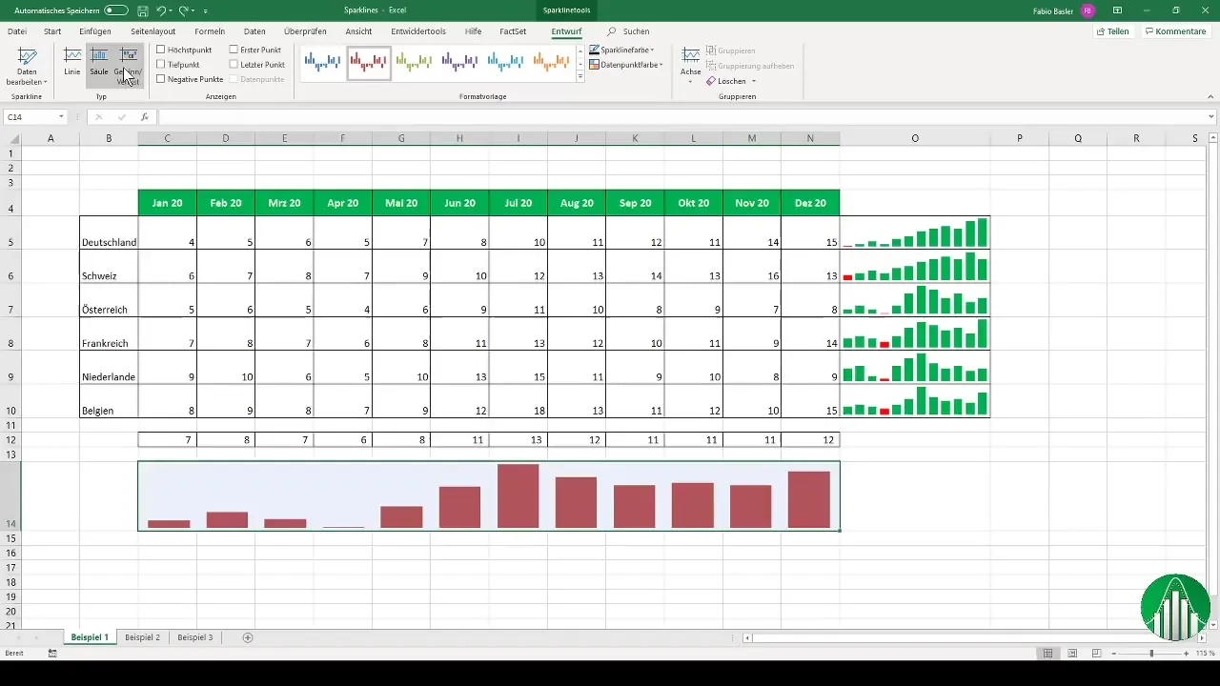Viewport: 1220px width, 686px height.
Task: Open the Fabio Basler account avatar
Action: click(1087, 10)
